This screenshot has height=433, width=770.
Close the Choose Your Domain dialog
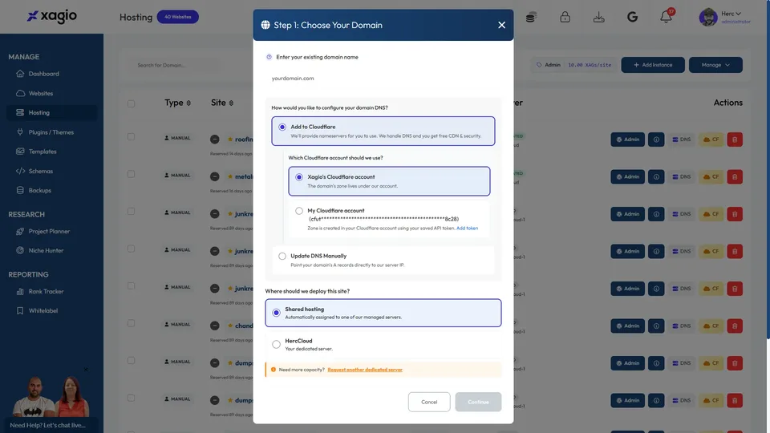coord(501,25)
